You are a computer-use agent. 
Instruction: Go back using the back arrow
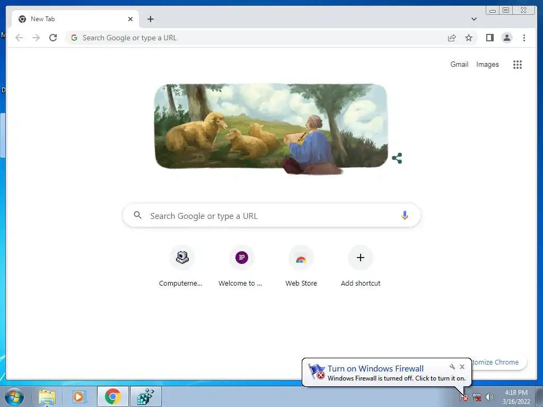point(19,38)
